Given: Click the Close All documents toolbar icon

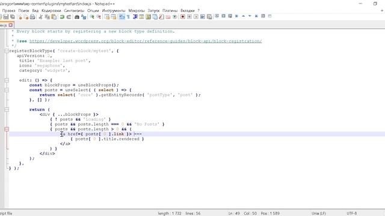Looking at the screenshot, I should (26, 17).
